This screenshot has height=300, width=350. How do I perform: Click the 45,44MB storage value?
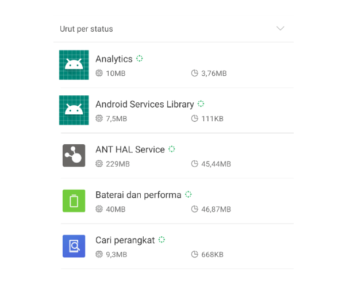pos(216,164)
